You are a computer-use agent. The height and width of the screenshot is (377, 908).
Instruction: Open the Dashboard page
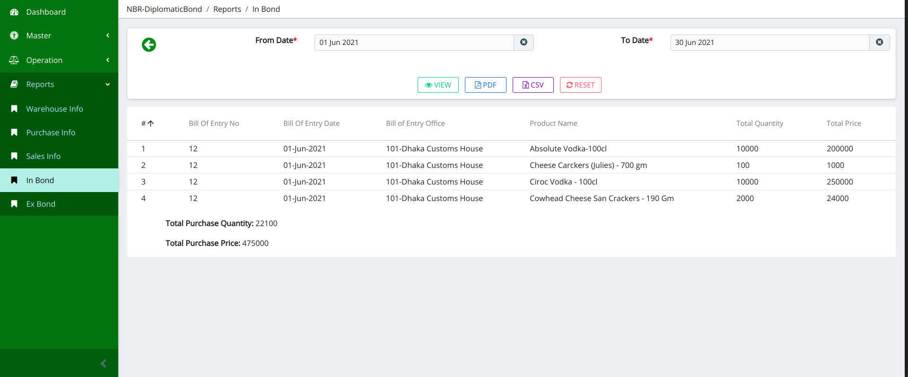tap(59, 12)
